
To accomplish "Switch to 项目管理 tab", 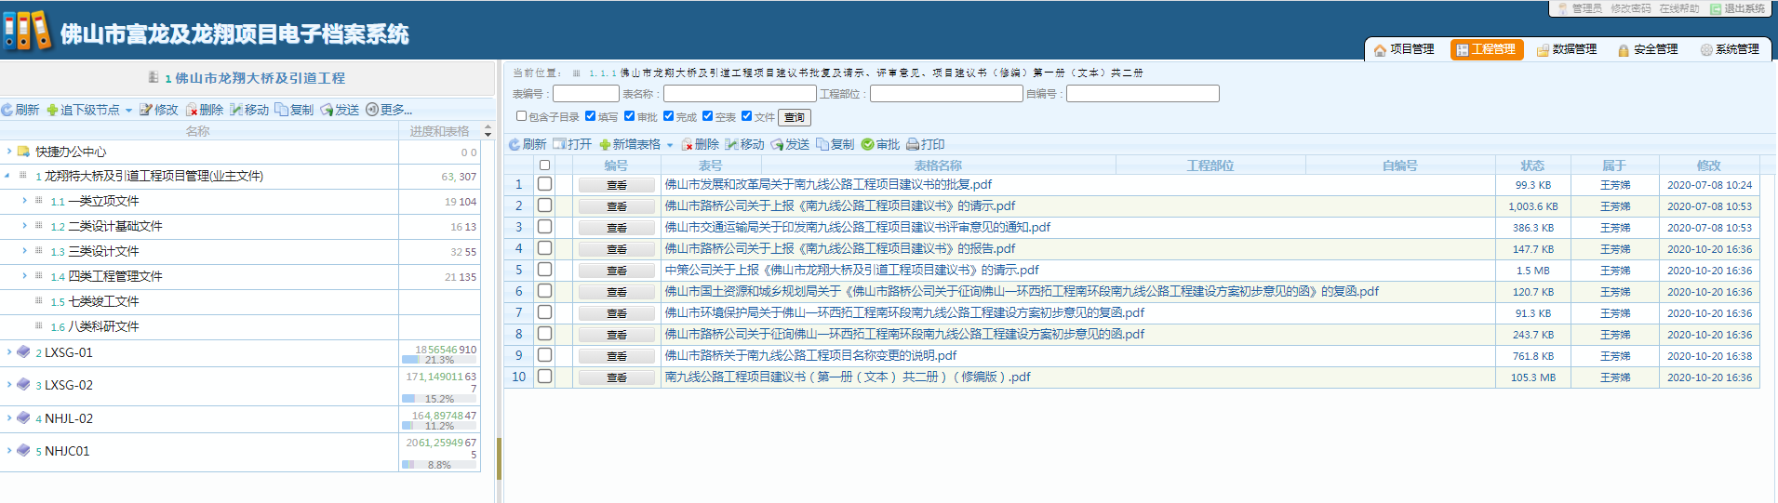I will click(1404, 49).
